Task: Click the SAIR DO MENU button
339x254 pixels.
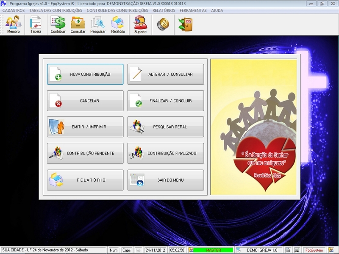Action: [166, 180]
